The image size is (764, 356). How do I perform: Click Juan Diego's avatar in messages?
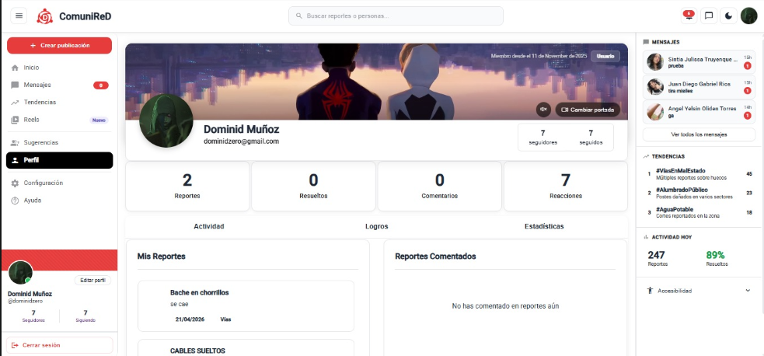pos(655,87)
